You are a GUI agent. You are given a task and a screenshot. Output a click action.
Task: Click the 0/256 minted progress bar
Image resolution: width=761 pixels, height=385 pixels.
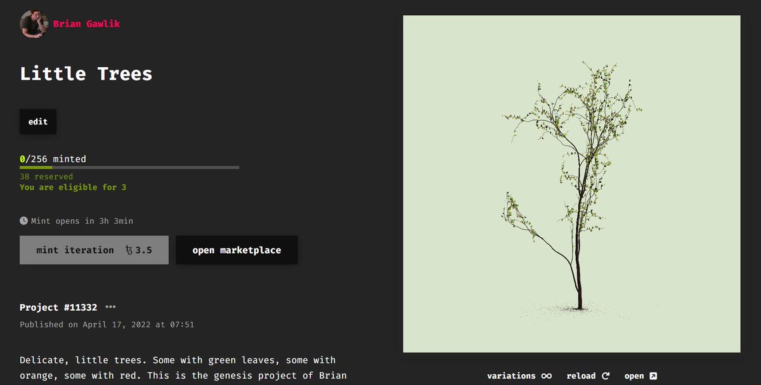click(x=129, y=167)
